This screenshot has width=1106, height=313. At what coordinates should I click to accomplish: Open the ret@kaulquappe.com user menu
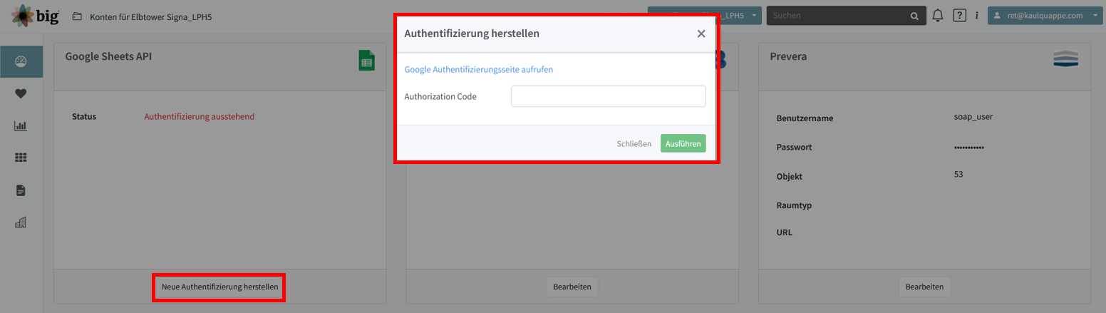[x=1045, y=15]
